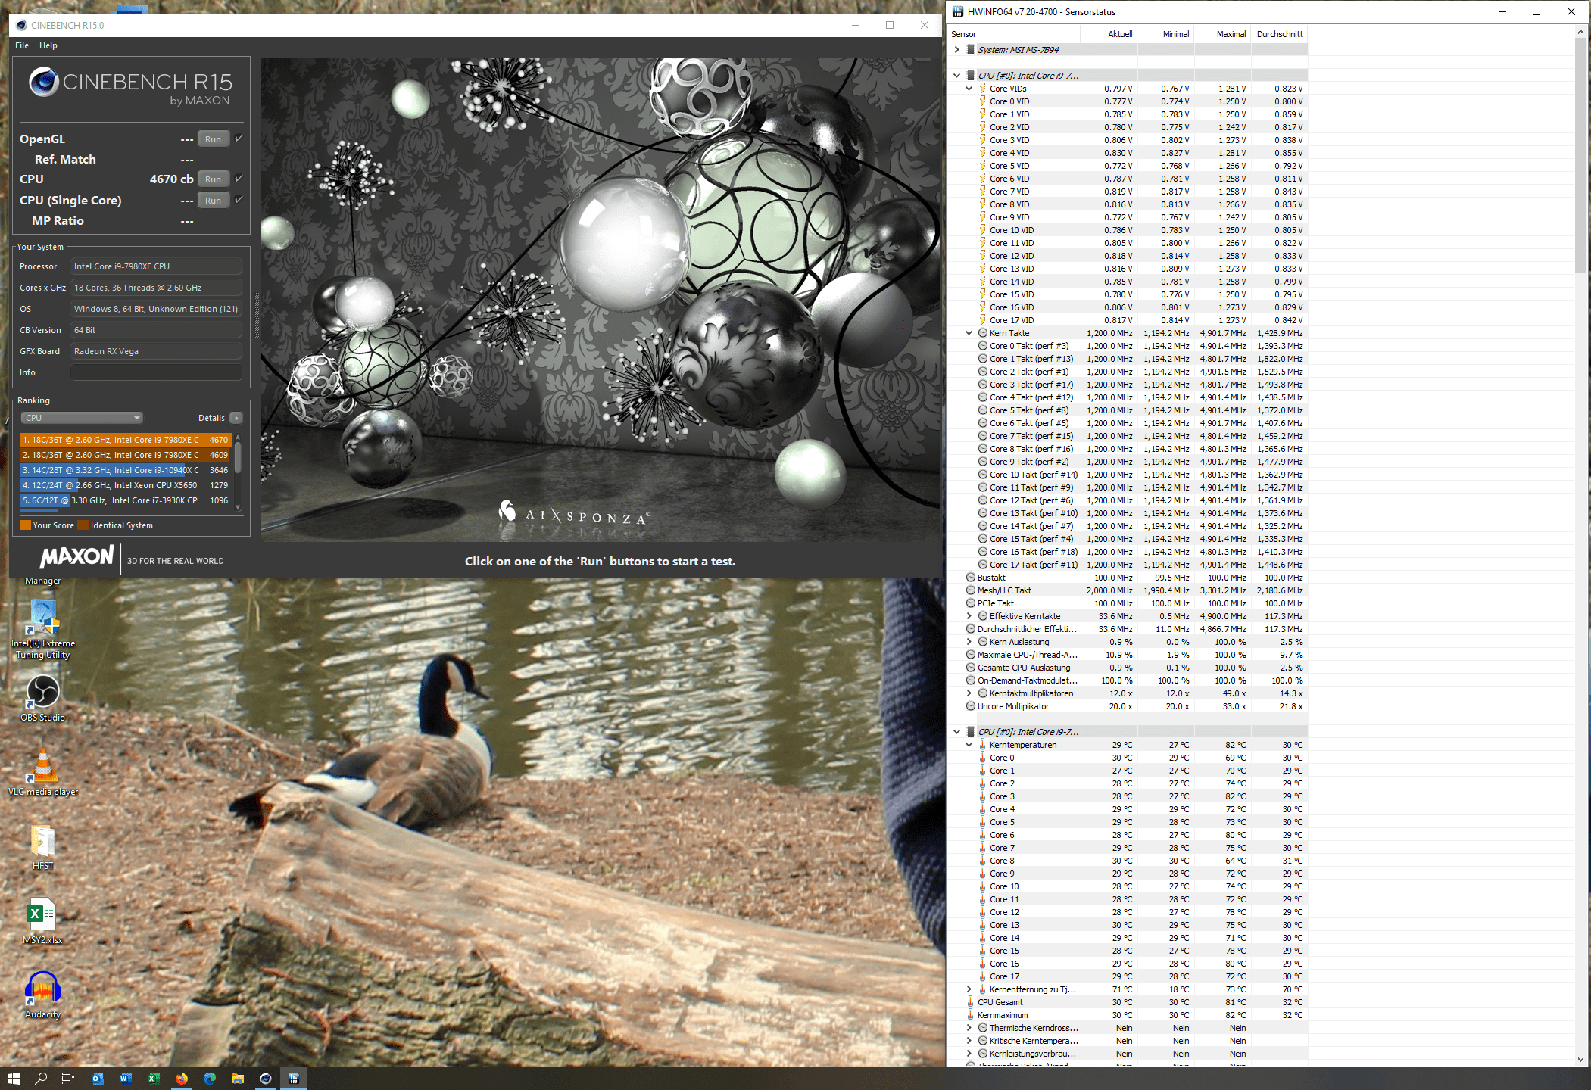Select Your Score ranking toggle
Image resolution: width=1591 pixels, height=1090 pixels.
point(22,525)
